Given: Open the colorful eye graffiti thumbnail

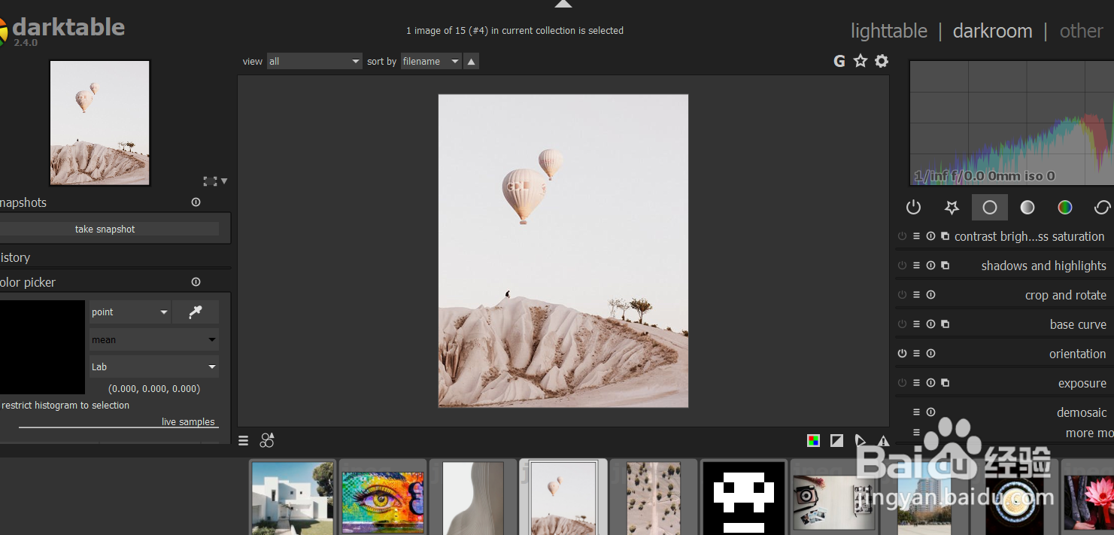Looking at the screenshot, I should (383, 497).
